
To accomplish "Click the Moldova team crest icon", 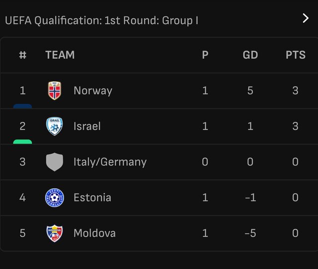I will [x=54, y=233].
